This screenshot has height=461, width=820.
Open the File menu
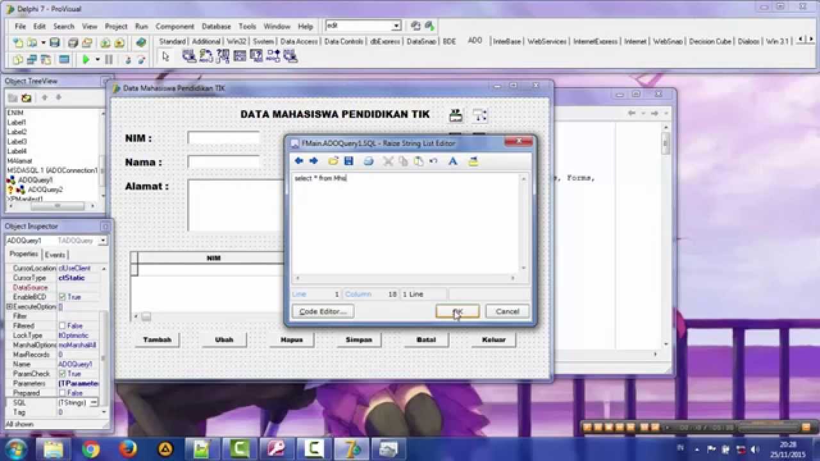[20, 26]
